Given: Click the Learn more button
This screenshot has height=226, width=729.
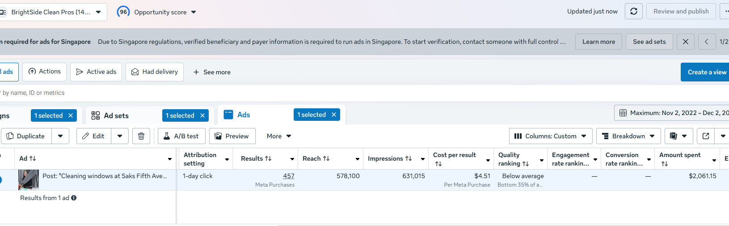Looking at the screenshot, I should click(598, 42).
